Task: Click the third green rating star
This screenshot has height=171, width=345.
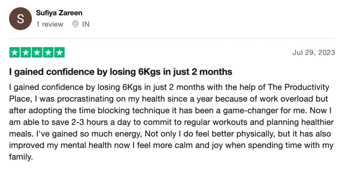Action: pyautogui.click(x=37, y=52)
